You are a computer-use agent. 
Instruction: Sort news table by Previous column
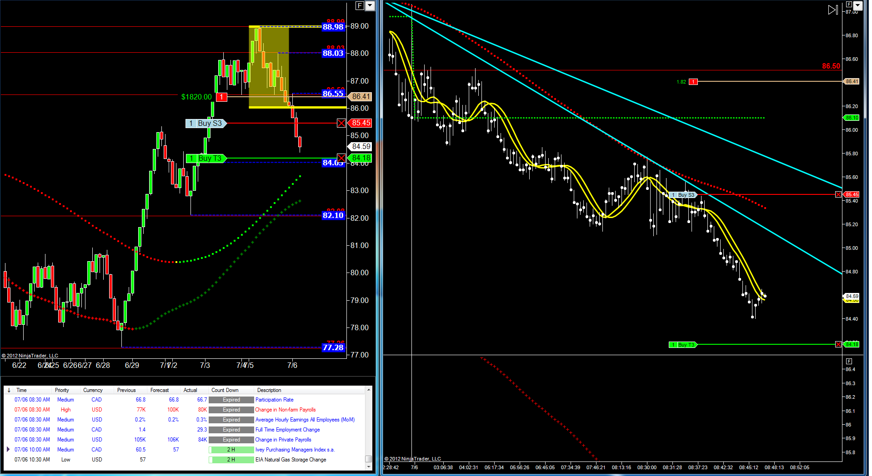(x=126, y=390)
